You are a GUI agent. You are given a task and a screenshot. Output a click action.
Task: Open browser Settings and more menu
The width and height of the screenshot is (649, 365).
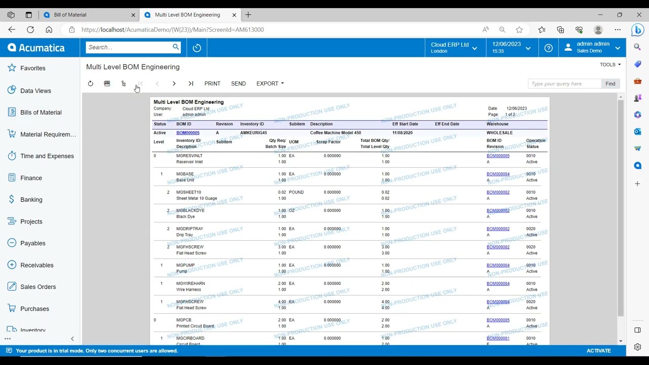tap(618, 29)
